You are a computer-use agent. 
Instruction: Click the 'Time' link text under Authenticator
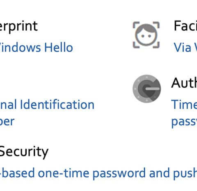184,105
